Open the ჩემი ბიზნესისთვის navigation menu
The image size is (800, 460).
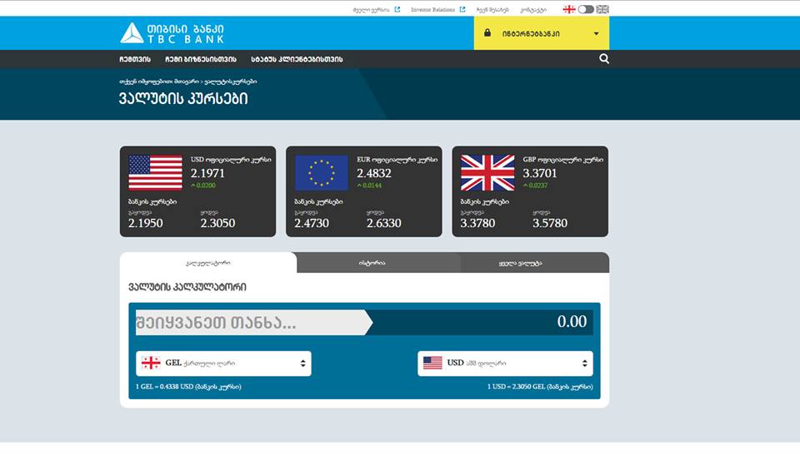tap(201, 59)
